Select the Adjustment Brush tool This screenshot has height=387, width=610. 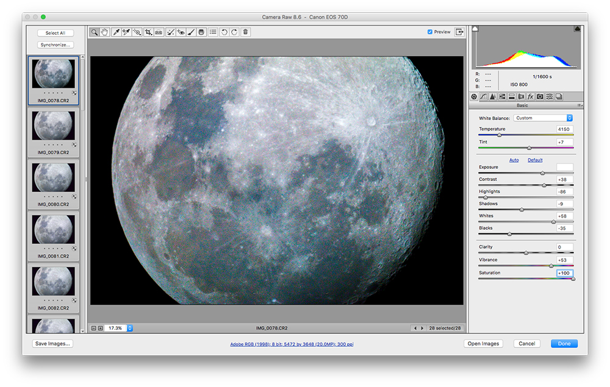click(x=191, y=32)
